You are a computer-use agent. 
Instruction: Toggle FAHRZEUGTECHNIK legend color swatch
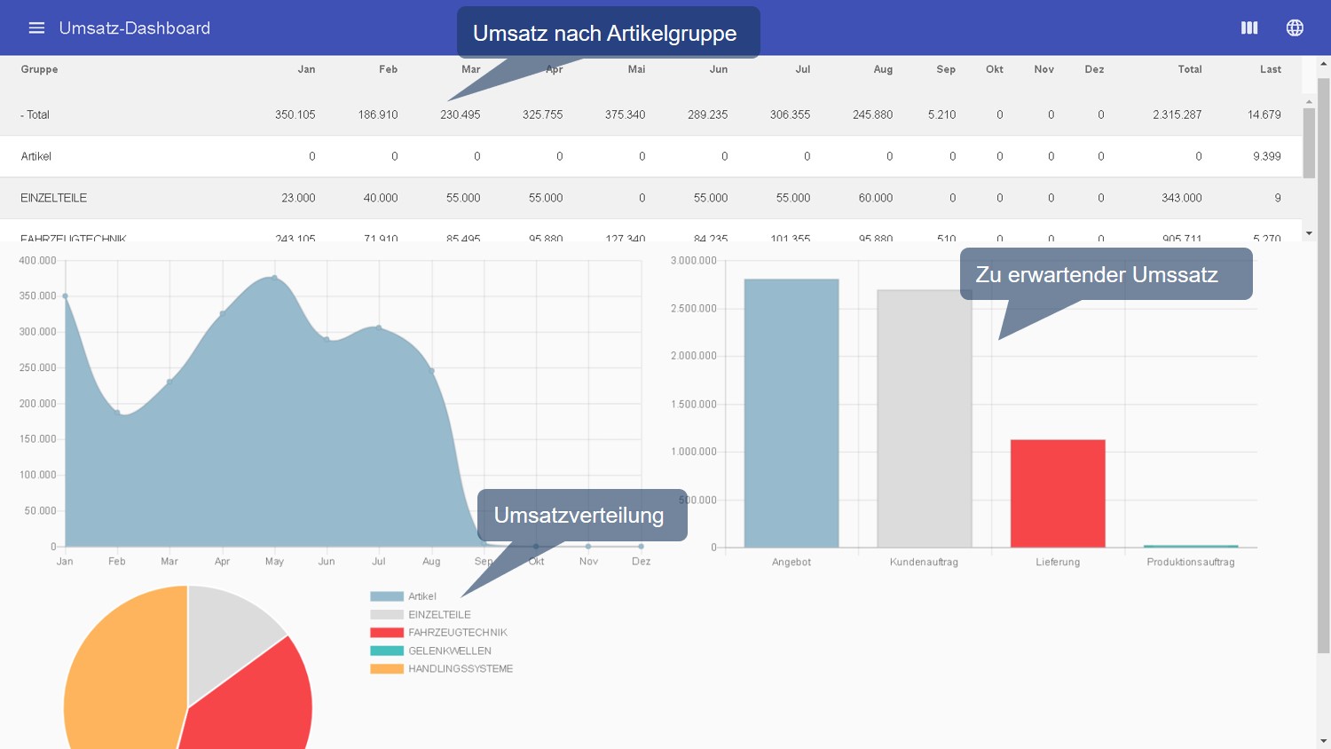[x=387, y=633]
